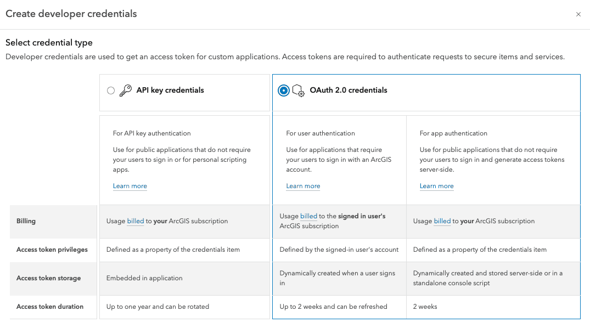Image resolution: width=590 pixels, height=328 pixels.
Task: Click the 'API key credentials' label
Action: pyautogui.click(x=170, y=91)
